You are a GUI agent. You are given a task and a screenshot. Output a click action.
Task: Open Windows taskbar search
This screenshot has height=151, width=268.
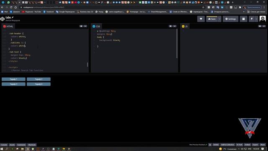point(7,149)
